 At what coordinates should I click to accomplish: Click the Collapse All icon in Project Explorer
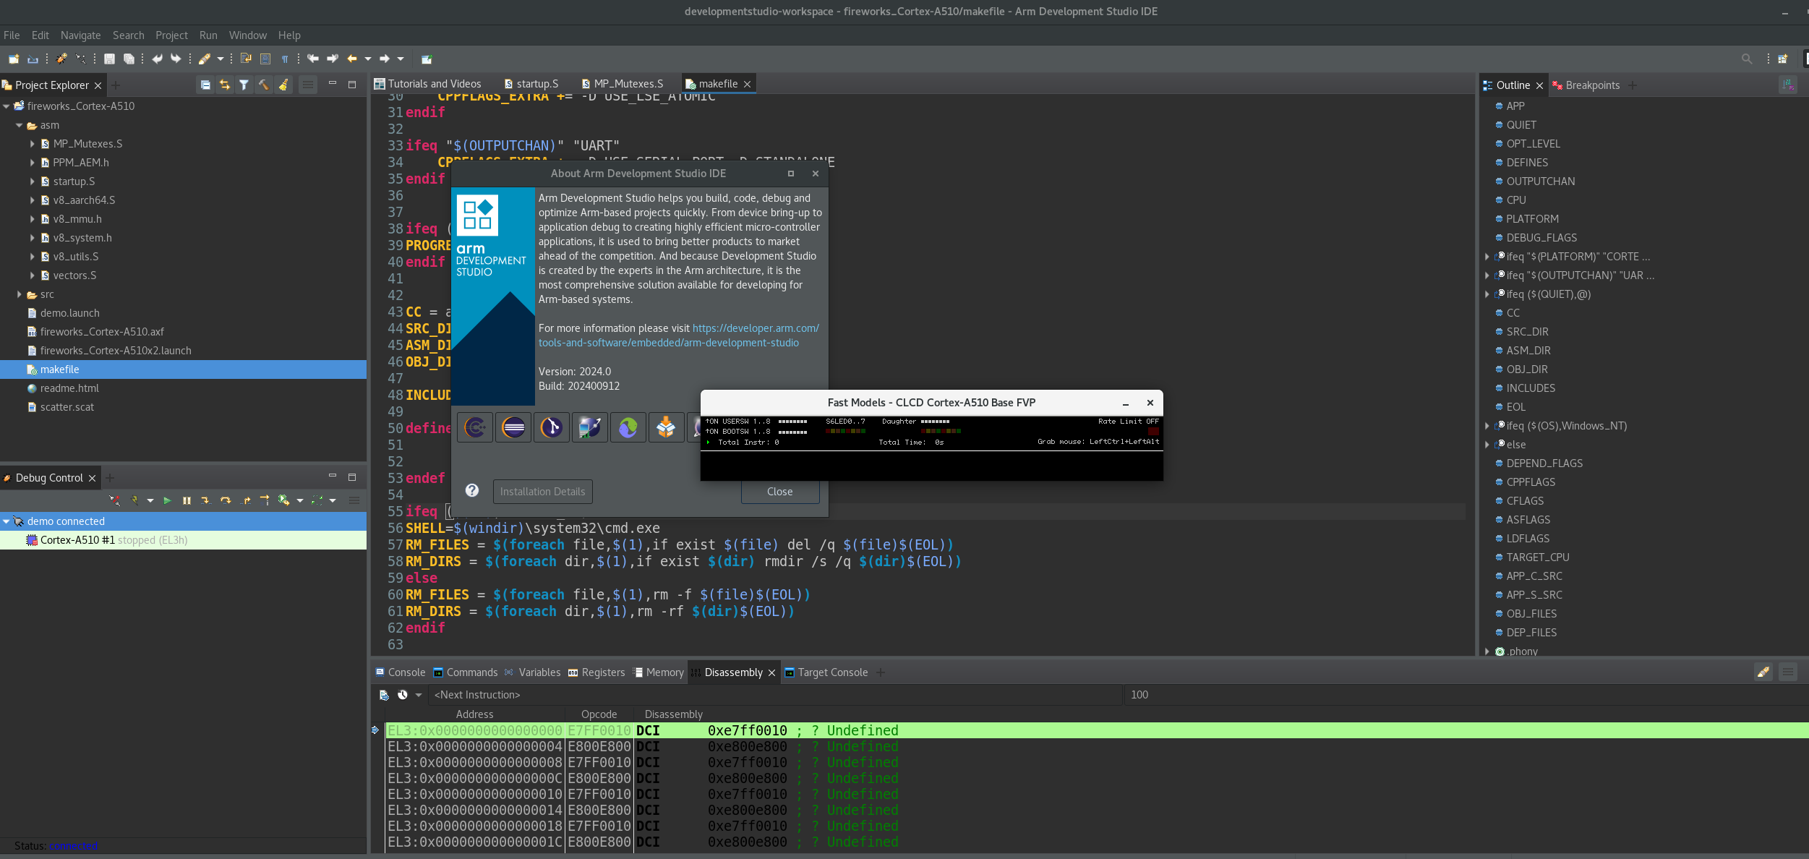pyautogui.click(x=205, y=85)
